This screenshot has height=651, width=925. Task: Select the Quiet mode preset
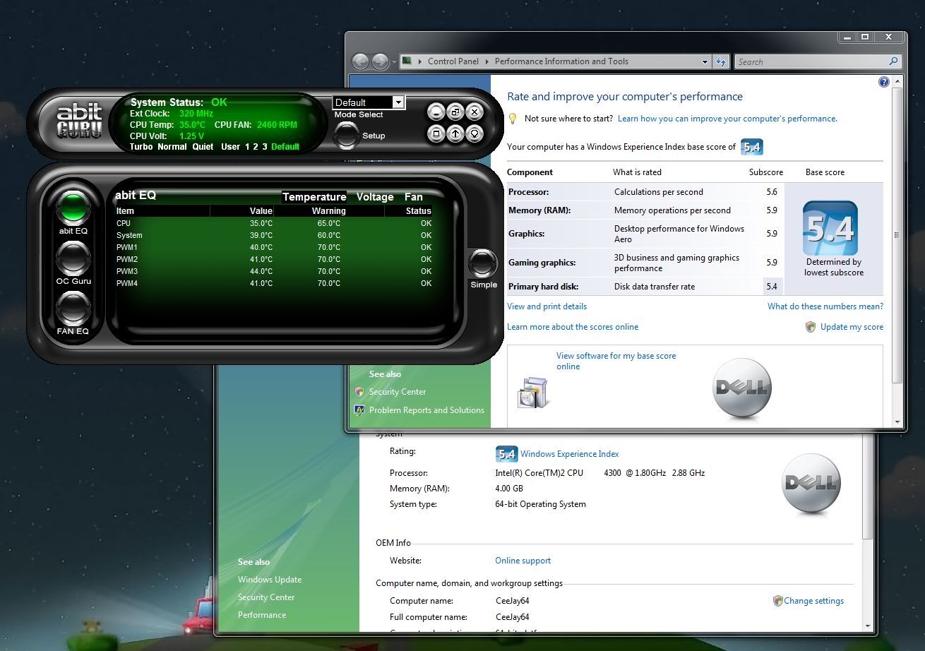(x=203, y=147)
